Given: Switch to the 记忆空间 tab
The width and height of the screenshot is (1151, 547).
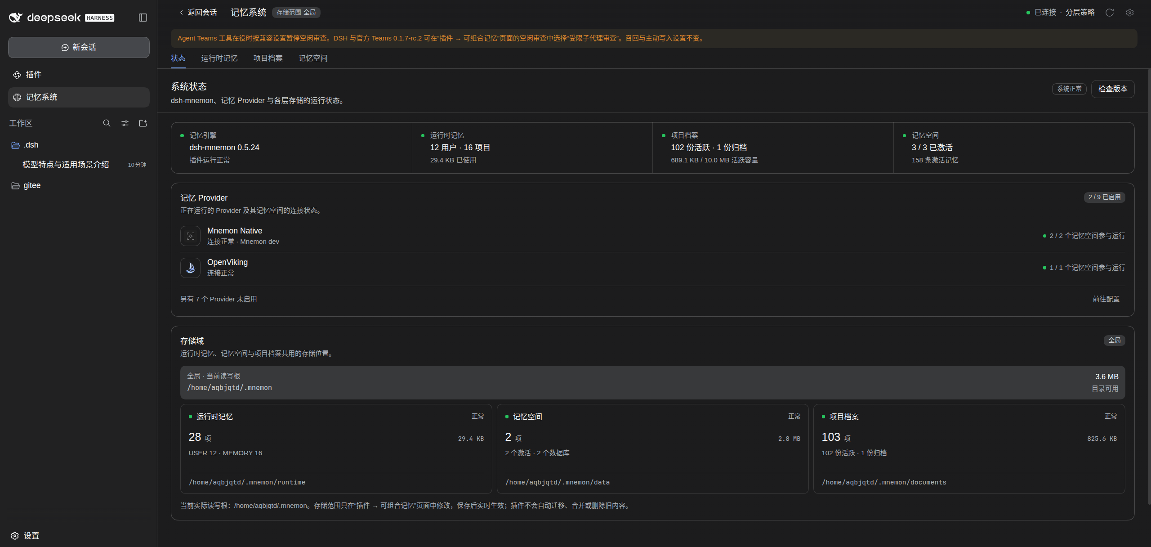Looking at the screenshot, I should pos(313,58).
